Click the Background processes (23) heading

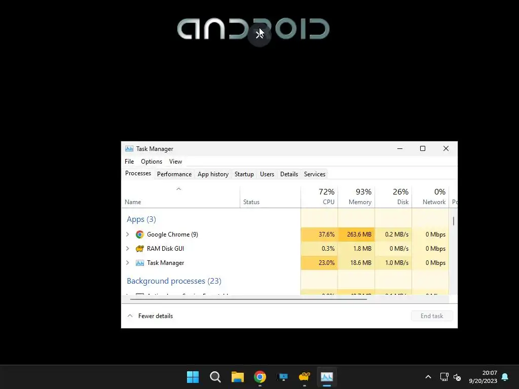tap(174, 281)
